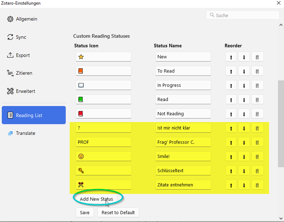Edit the star icon field for New
Image resolution: width=284 pixels, height=222 pixels.
coord(103,57)
